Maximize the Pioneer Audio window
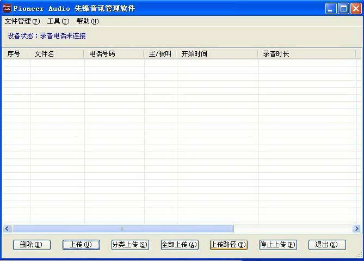Viewport: 364px width, 261px height. 343,9
